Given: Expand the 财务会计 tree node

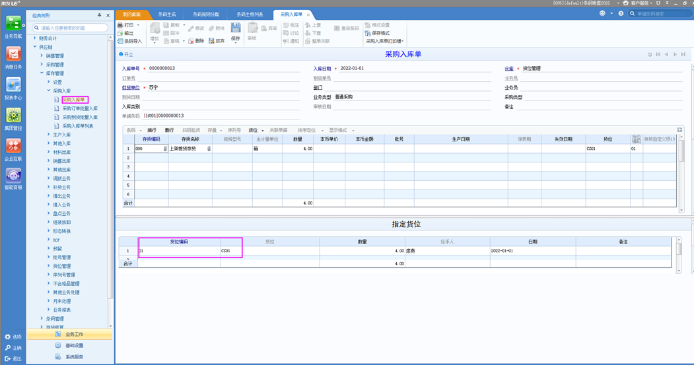Looking at the screenshot, I should (x=35, y=38).
